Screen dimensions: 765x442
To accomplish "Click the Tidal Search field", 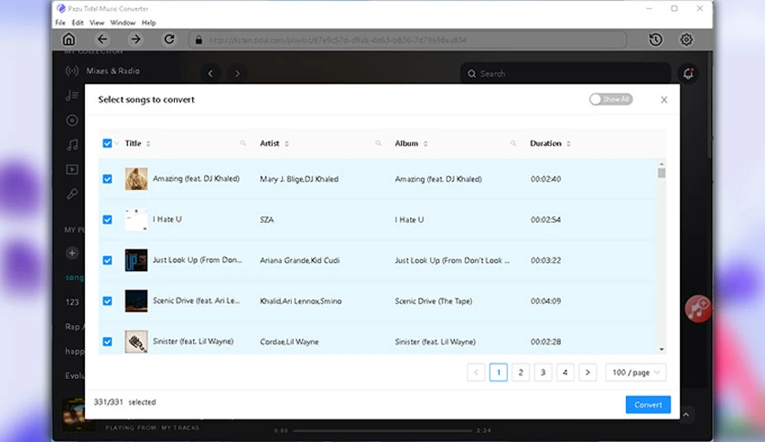I will [x=566, y=73].
